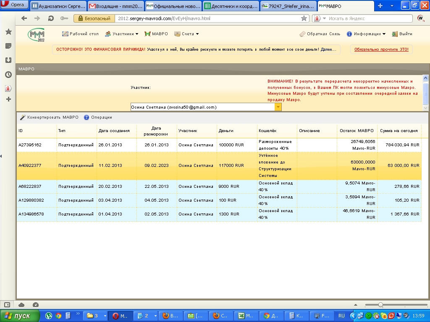Switch to Официальные ново… tab
This screenshot has height=322, width=430.
click(x=173, y=6)
